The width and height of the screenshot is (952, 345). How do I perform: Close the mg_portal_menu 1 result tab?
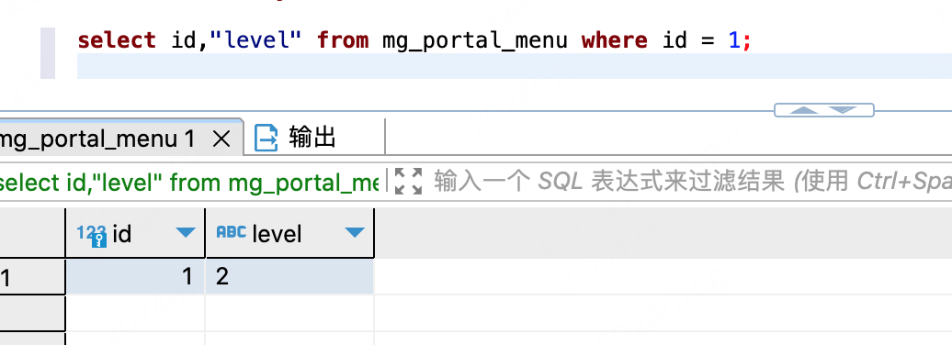coord(222,139)
